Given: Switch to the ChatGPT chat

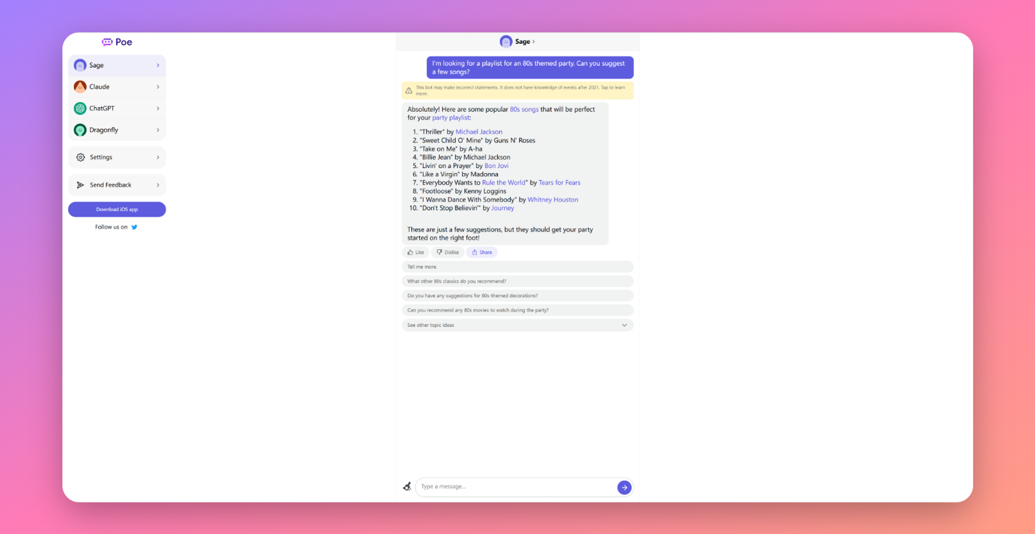Looking at the screenshot, I should 117,108.
